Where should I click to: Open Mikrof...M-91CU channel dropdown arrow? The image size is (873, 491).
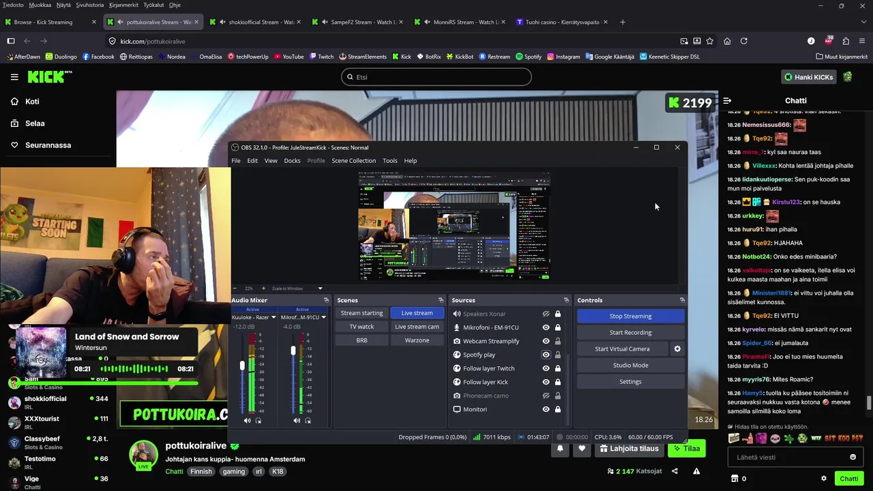coord(323,317)
